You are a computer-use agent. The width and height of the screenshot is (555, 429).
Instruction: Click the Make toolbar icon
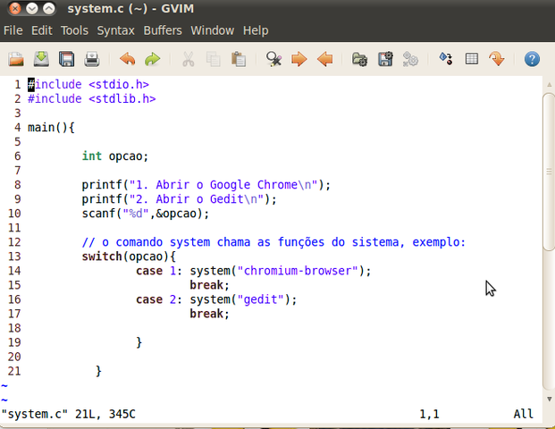click(x=446, y=59)
